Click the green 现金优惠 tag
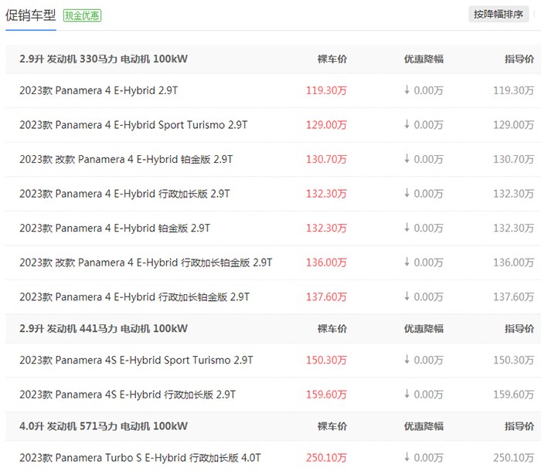541x474 pixels. pyautogui.click(x=82, y=15)
